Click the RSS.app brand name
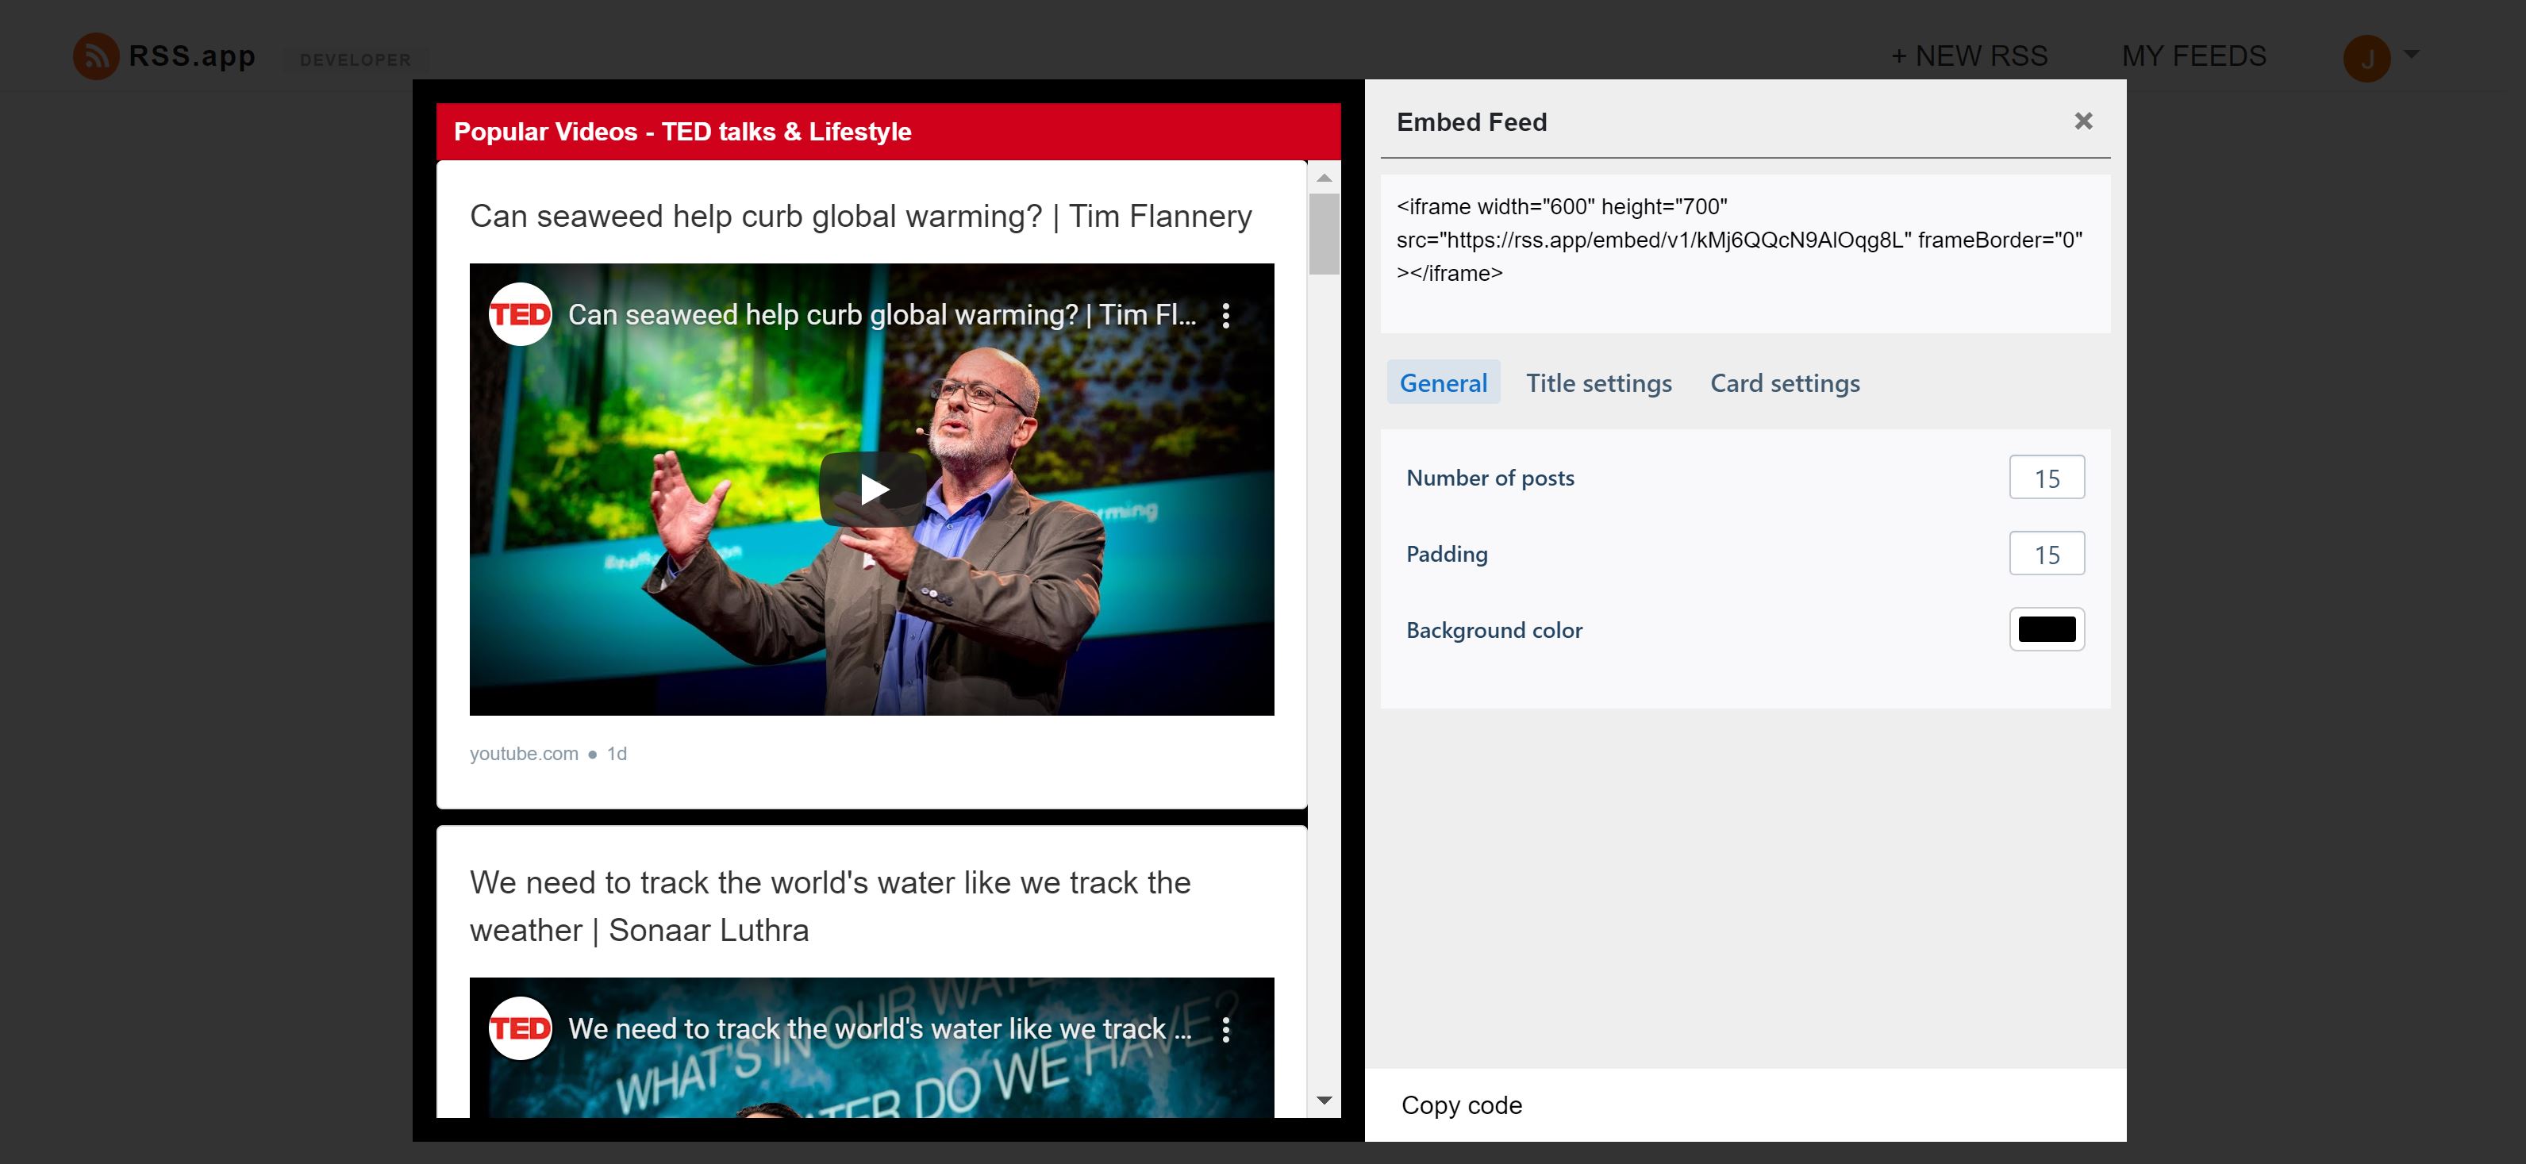2526x1164 pixels. pyautogui.click(x=192, y=56)
